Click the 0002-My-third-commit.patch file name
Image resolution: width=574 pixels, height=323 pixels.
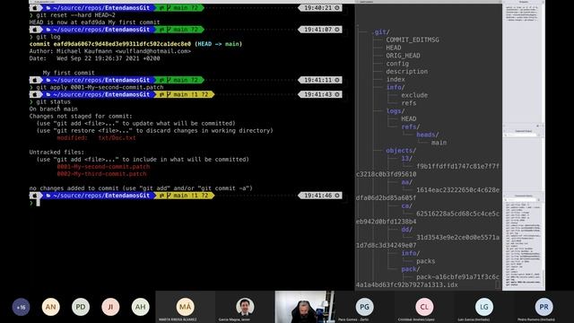[101, 174]
